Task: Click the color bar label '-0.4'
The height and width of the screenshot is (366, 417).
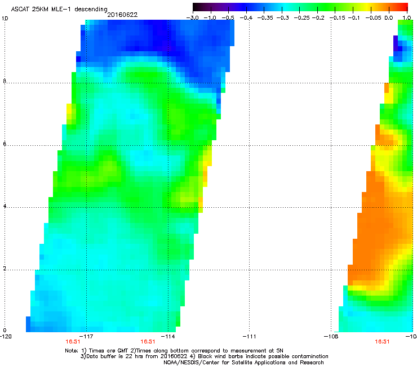Action: [x=246, y=18]
